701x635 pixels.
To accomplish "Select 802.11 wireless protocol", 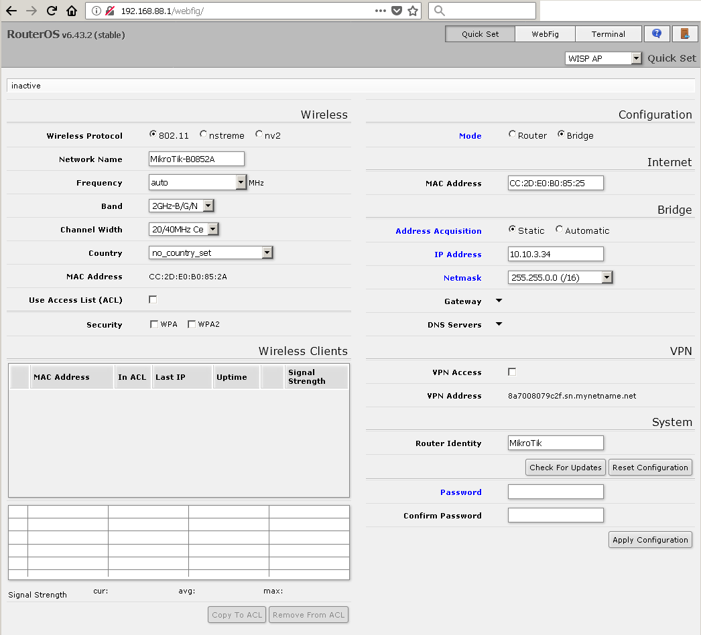I will (x=153, y=134).
